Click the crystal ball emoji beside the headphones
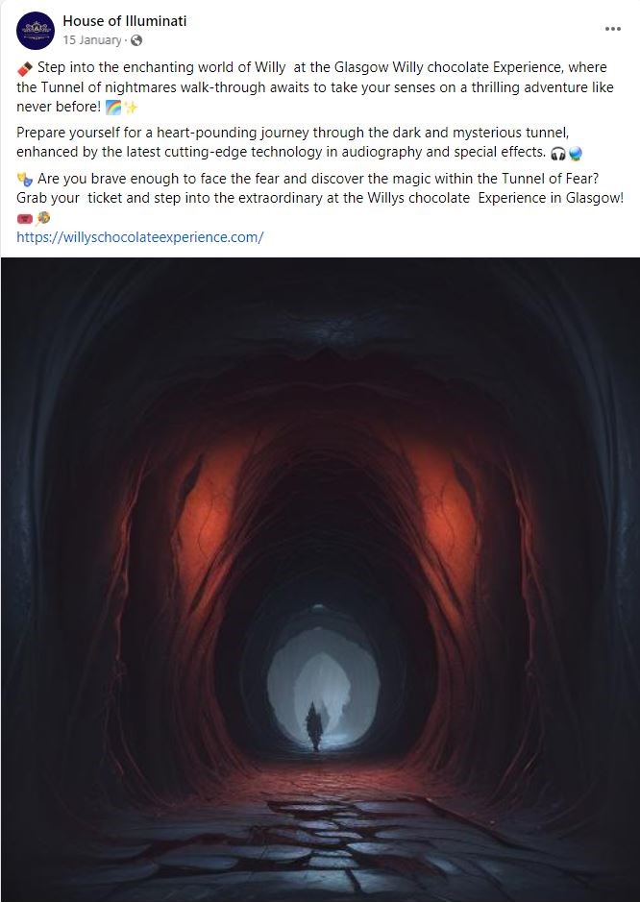Image resolution: width=640 pixels, height=902 pixels. (575, 154)
